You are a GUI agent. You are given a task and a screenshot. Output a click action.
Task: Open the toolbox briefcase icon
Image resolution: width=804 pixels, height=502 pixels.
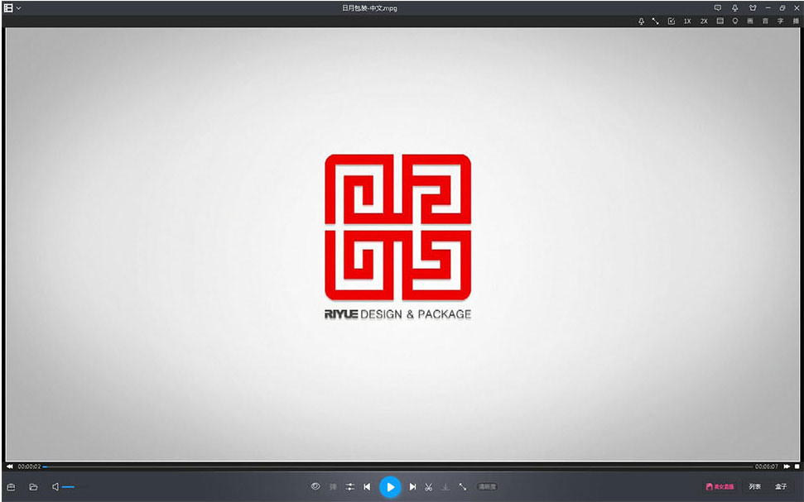[11, 486]
